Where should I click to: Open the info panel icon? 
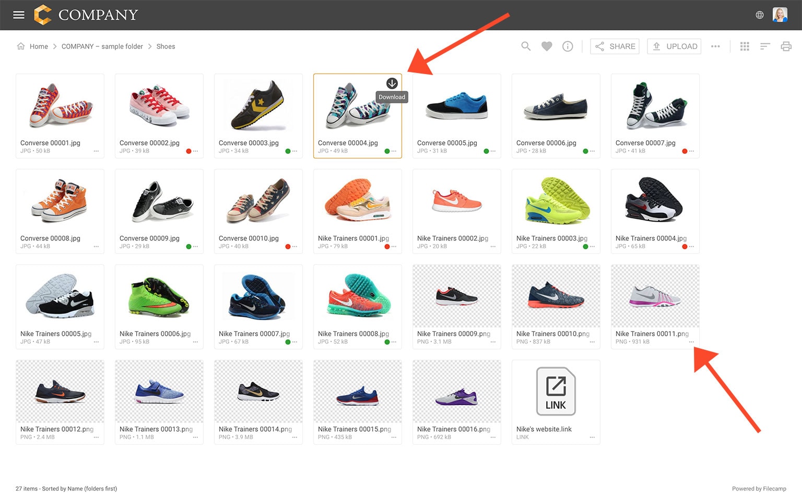tap(568, 46)
